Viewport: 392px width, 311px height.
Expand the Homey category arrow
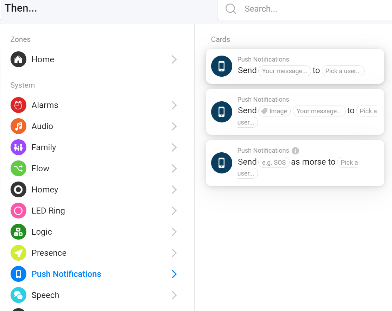(174, 190)
